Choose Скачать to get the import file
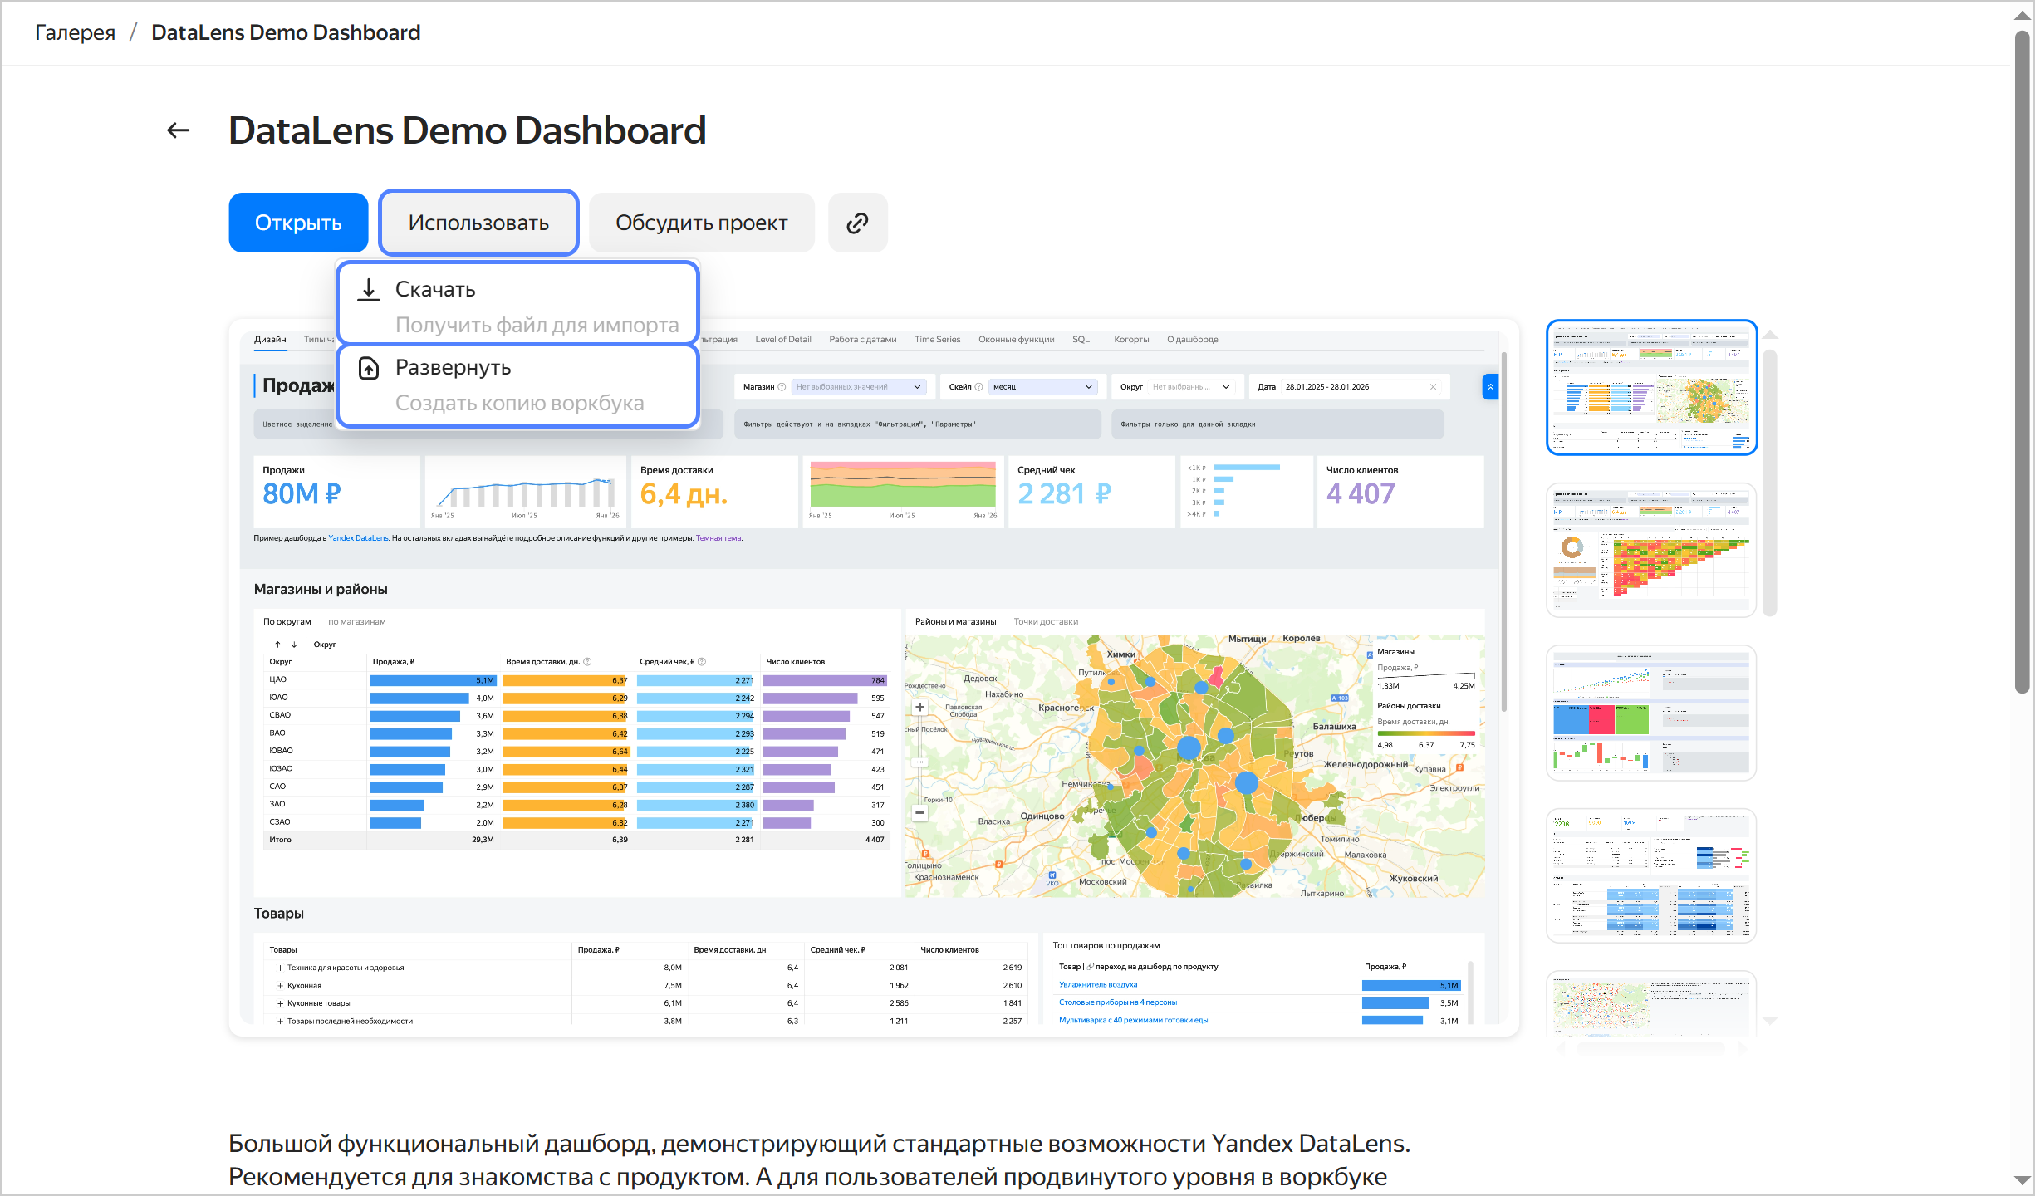 (x=518, y=306)
